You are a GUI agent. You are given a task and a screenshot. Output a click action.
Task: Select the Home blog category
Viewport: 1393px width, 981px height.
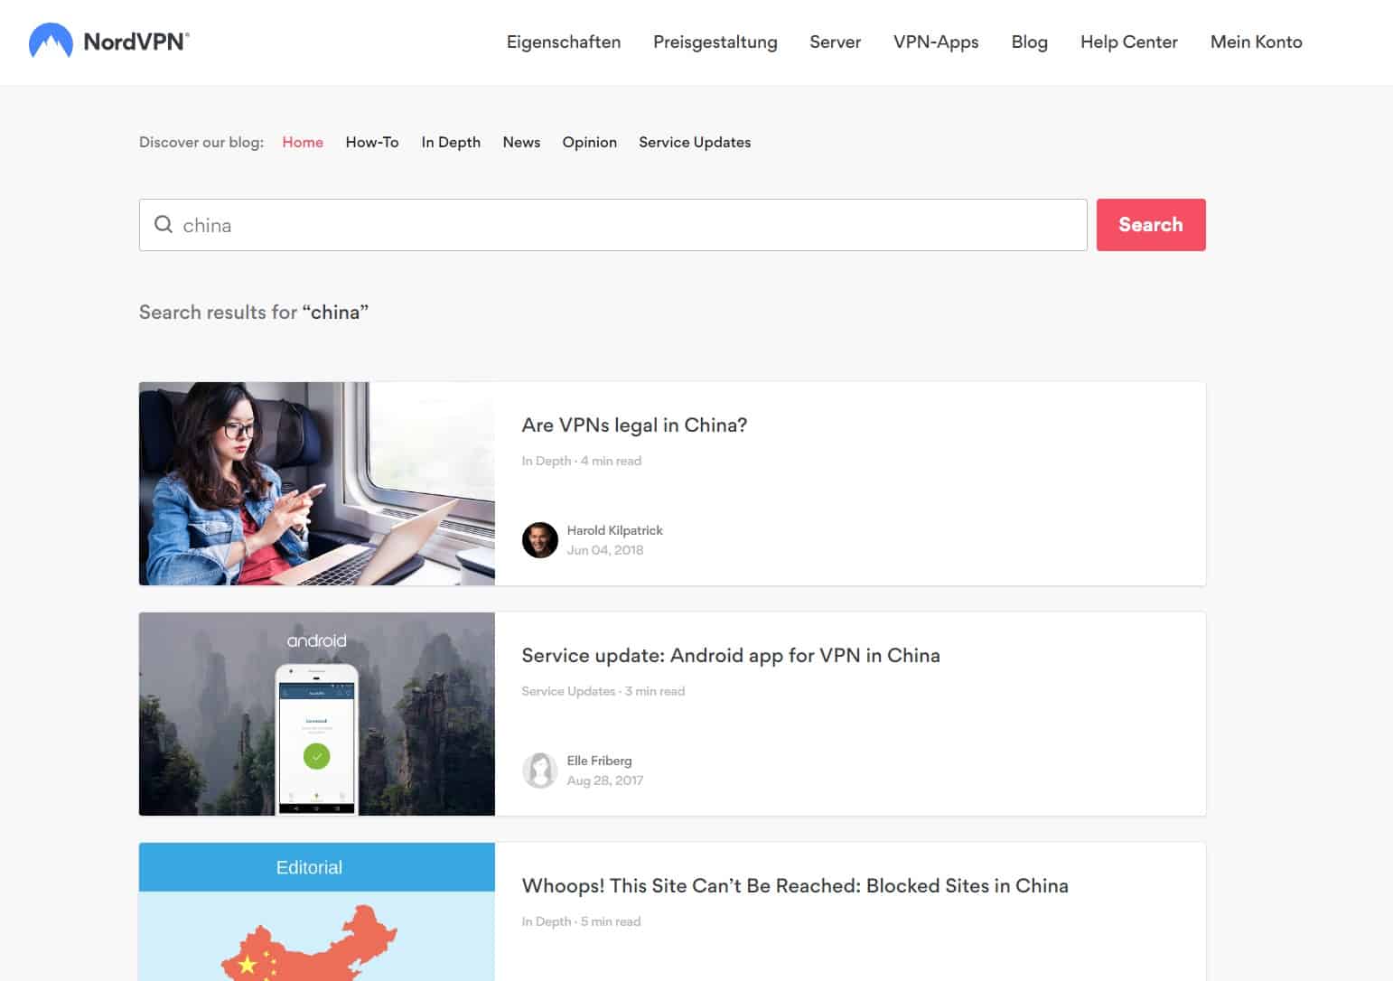[303, 142]
